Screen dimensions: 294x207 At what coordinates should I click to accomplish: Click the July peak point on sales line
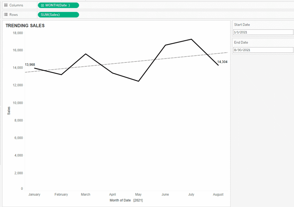(x=191, y=39)
